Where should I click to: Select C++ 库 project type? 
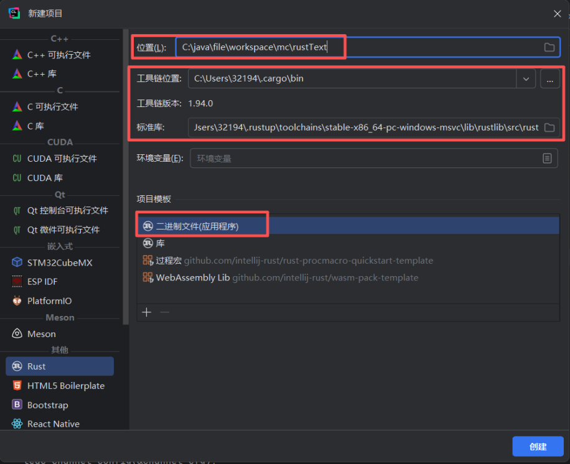point(60,74)
